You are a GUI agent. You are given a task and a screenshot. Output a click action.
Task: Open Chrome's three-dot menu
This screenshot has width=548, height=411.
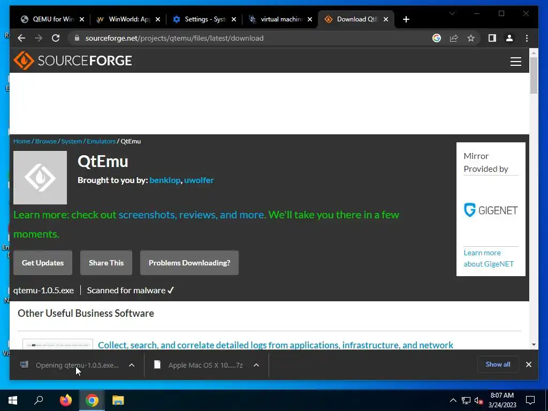click(527, 38)
